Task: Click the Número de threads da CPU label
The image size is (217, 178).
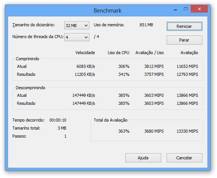Action: click(x=38, y=37)
